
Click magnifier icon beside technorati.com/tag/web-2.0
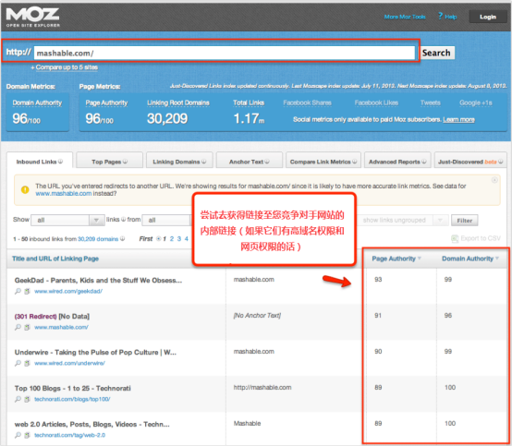pyautogui.click(x=18, y=435)
